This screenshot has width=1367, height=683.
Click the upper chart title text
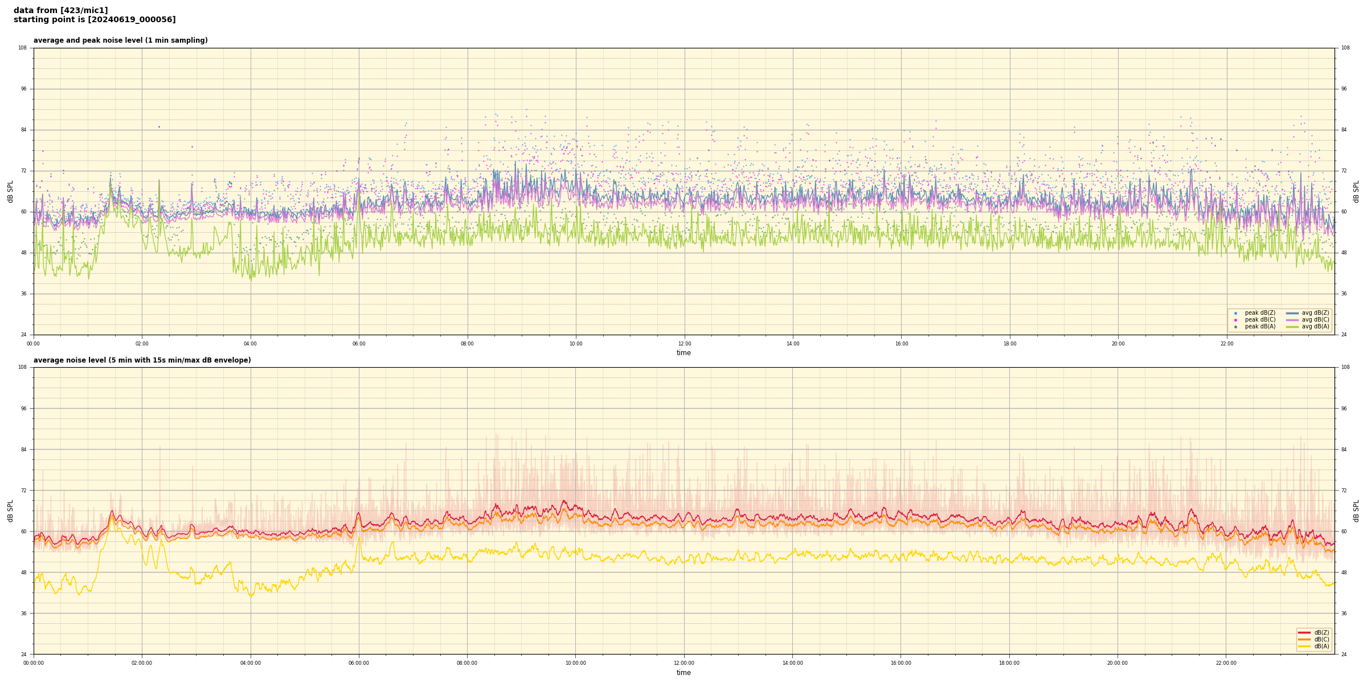point(120,40)
